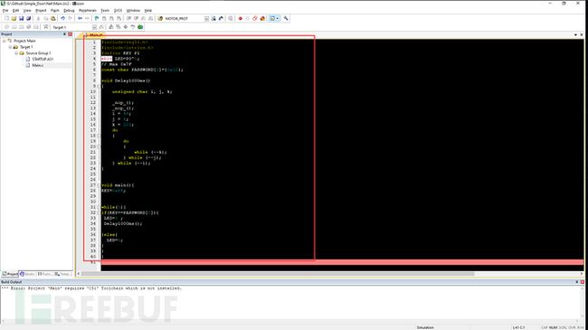
Task: Click the Find in Files icon
Action: (x=213, y=18)
